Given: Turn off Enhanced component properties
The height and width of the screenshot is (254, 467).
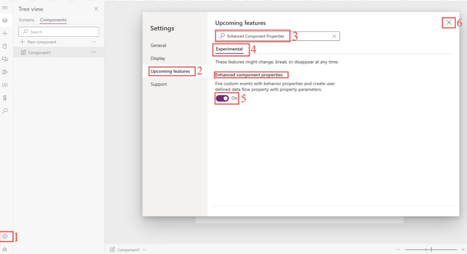Looking at the screenshot, I should click(223, 98).
